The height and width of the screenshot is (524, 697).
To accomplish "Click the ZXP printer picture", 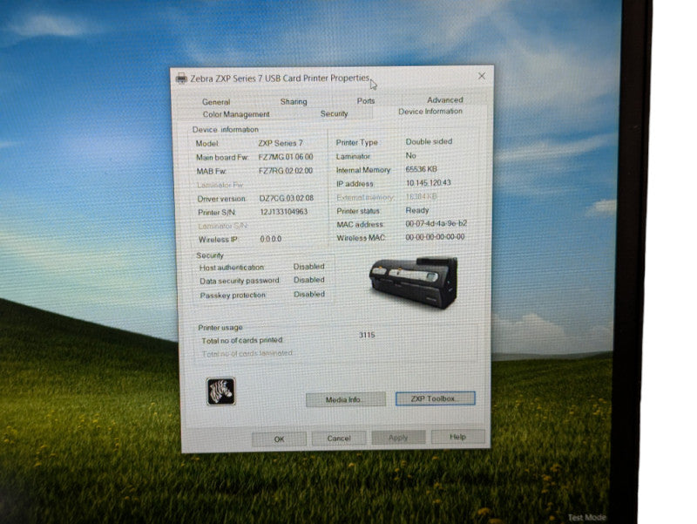I will click(x=413, y=282).
